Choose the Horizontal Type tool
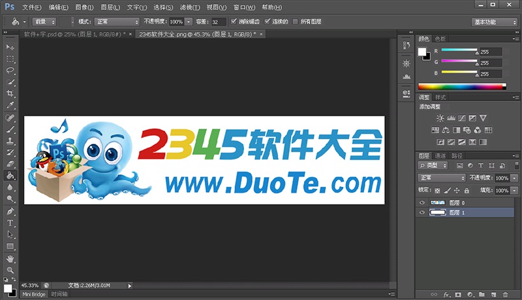522x300 pixels. (x=10, y=223)
